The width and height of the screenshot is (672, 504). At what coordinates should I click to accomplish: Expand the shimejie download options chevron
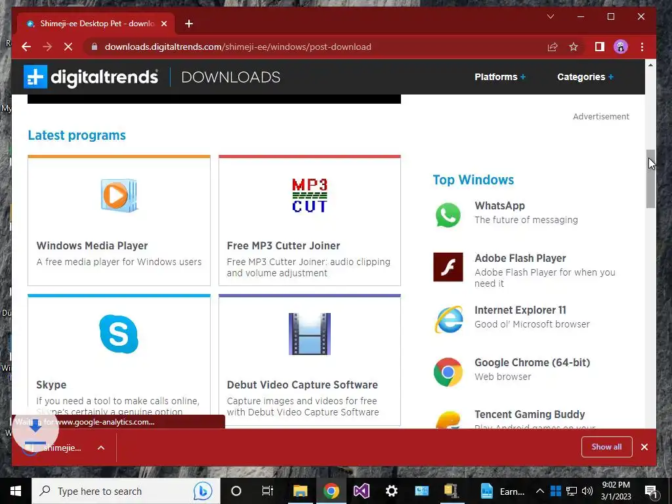click(x=101, y=448)
